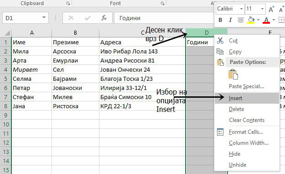Image resolution: width=285 pixels, height=174 pixels.
Task: Click cell containing Ристоска
Action: (x=75, y=106)
